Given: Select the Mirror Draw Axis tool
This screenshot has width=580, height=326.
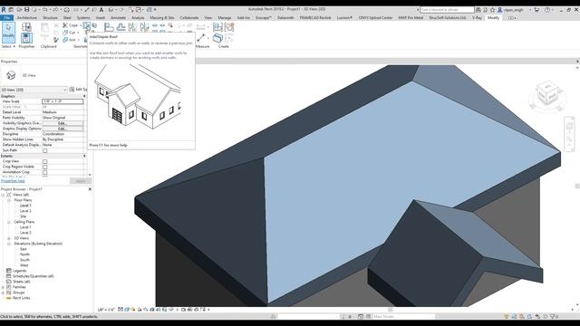Looking at the screenshot, I should click(x=144, y=27).
